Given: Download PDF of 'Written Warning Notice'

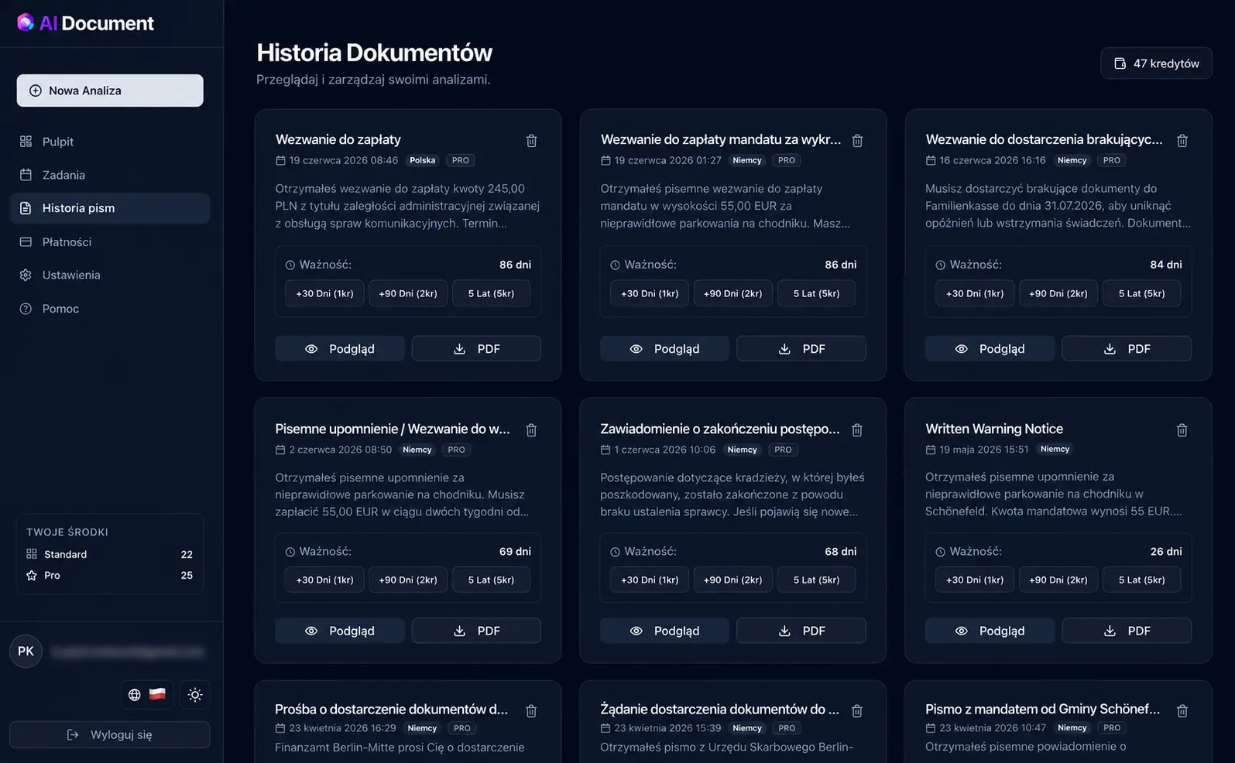Looking at the screenshot, I should [x=1127, y=631].
